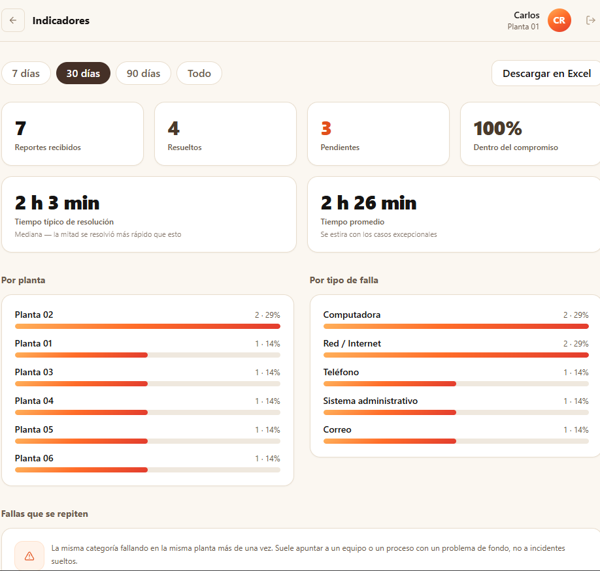The image size is (600, 571).
Task: Click the warning triangle icon
Action: 29,556
